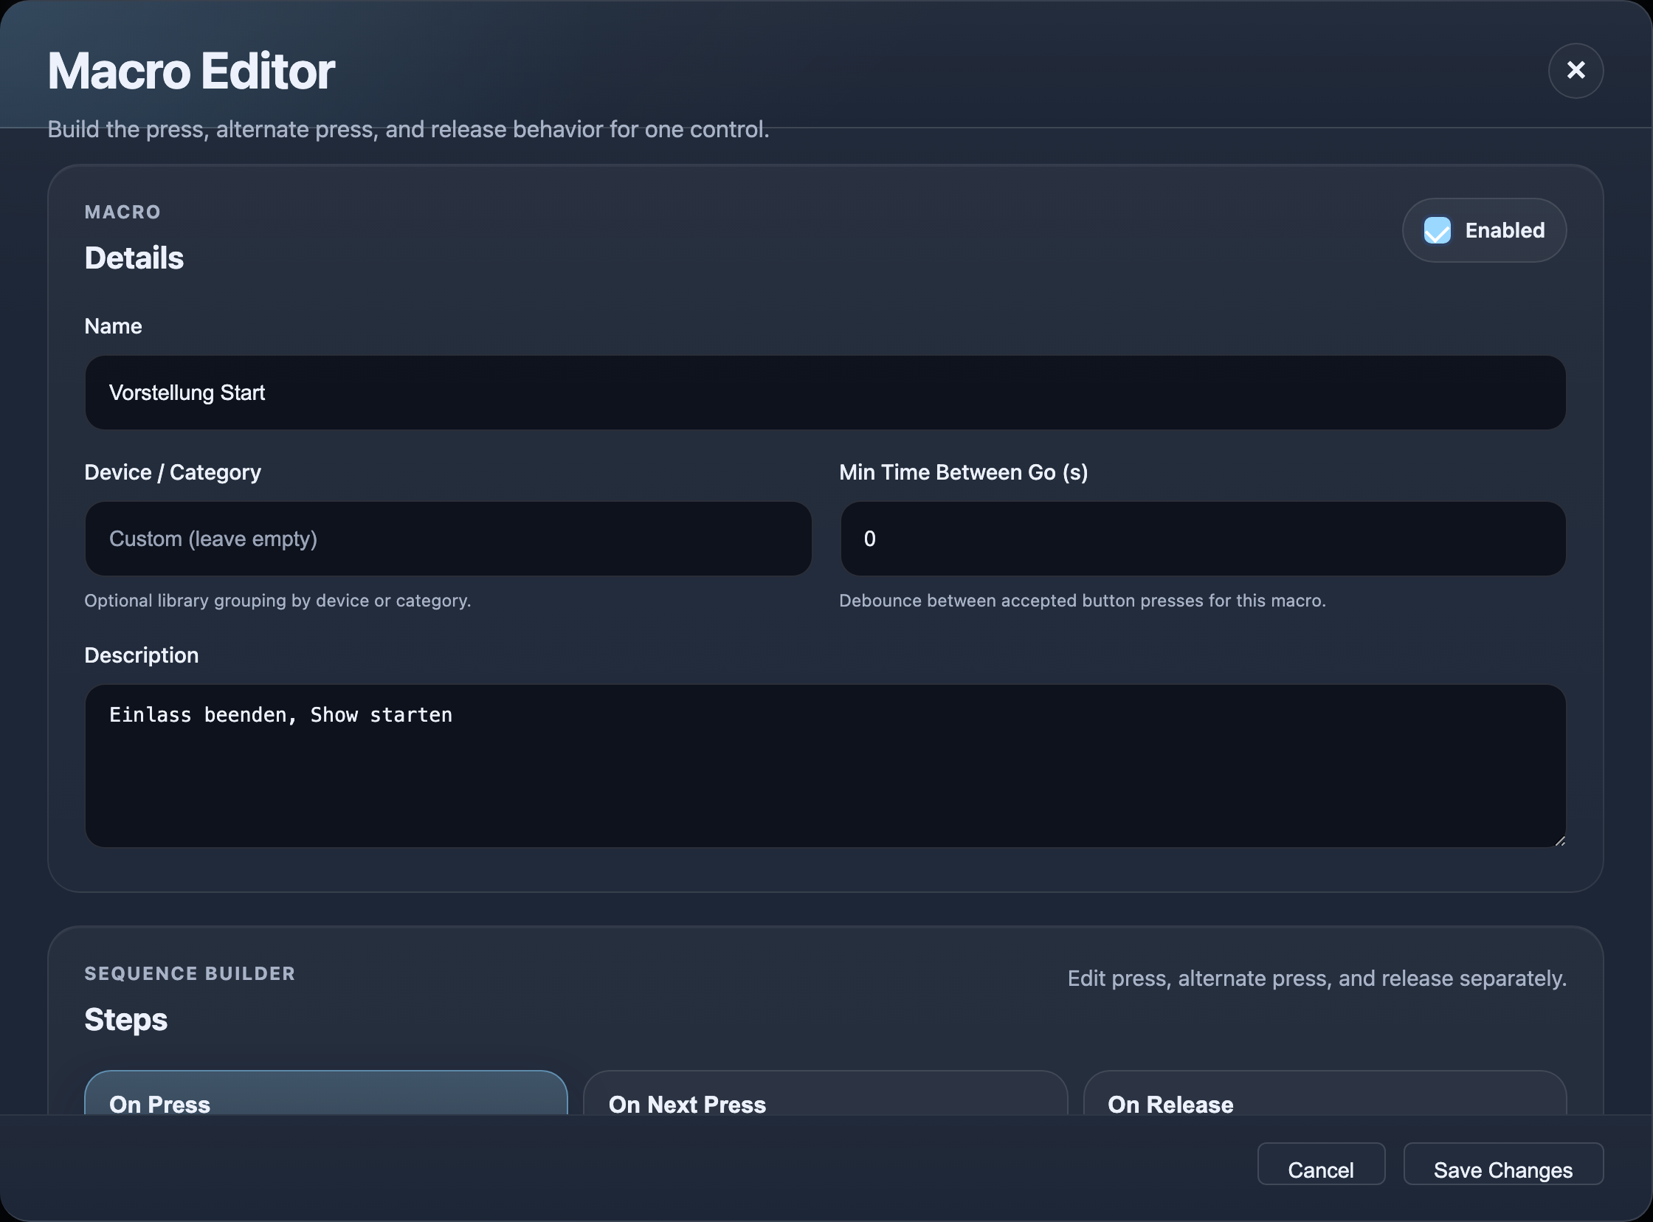Select the On Release tab

click(x=1325, y=1094)
